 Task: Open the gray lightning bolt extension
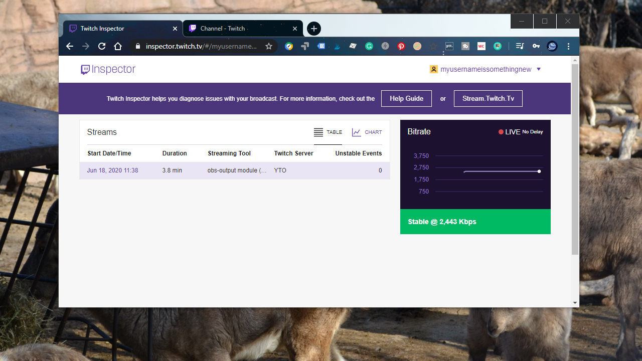[x=385, y=46]
